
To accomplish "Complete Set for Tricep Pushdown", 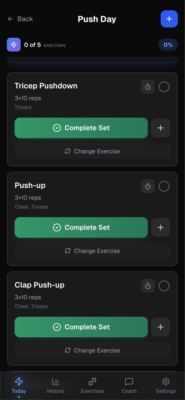I will [81, 128].
